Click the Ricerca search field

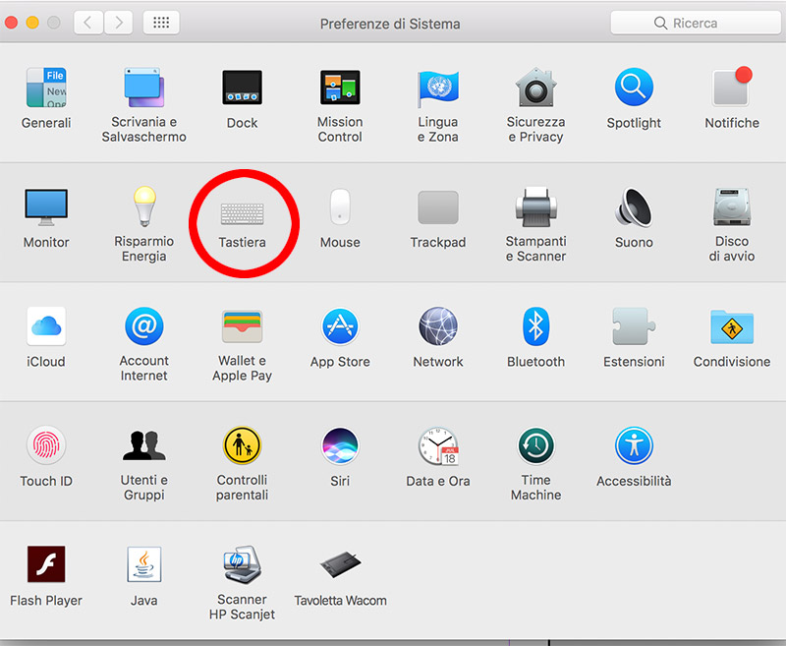click(x=696, y=23)
